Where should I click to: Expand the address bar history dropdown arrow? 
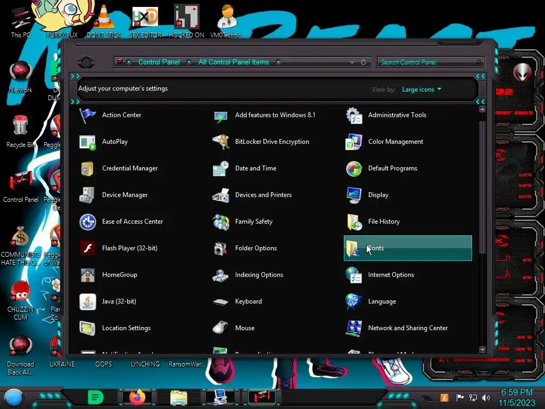point(352,62)
